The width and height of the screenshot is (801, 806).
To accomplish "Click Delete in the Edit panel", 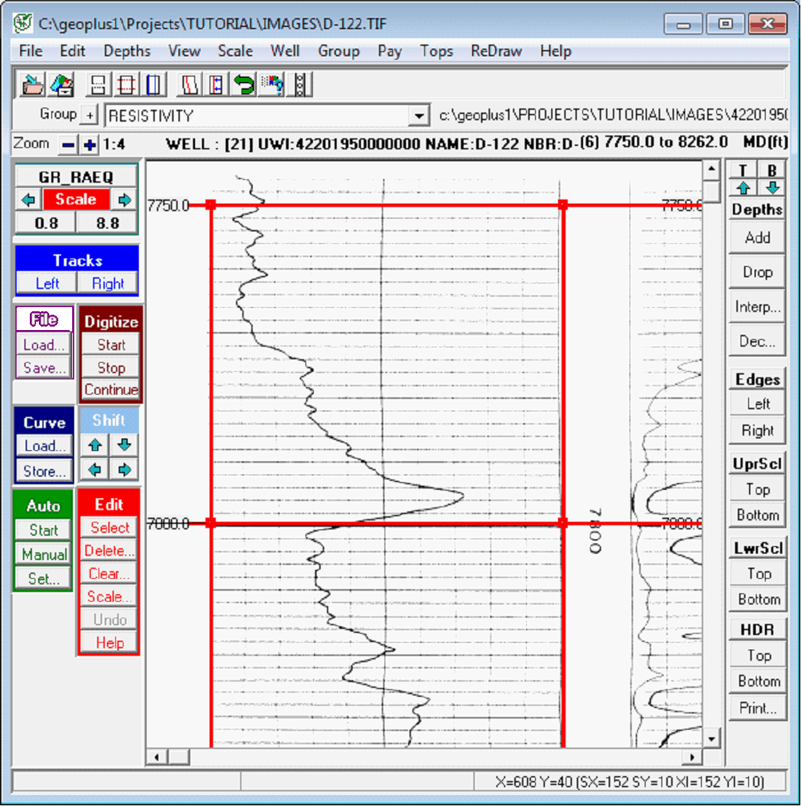I will 108,550.
